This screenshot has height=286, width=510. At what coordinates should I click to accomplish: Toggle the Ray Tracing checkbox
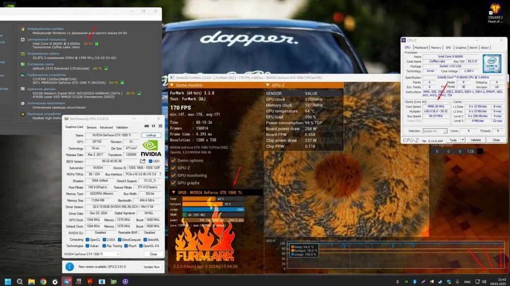(x=105, y=246)
